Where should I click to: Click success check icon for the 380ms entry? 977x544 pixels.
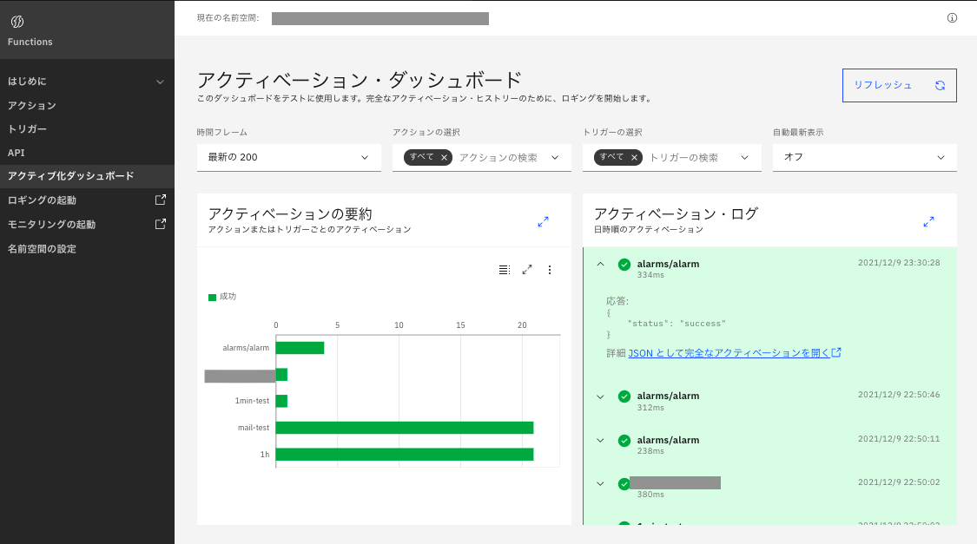(x=624, y=483)
